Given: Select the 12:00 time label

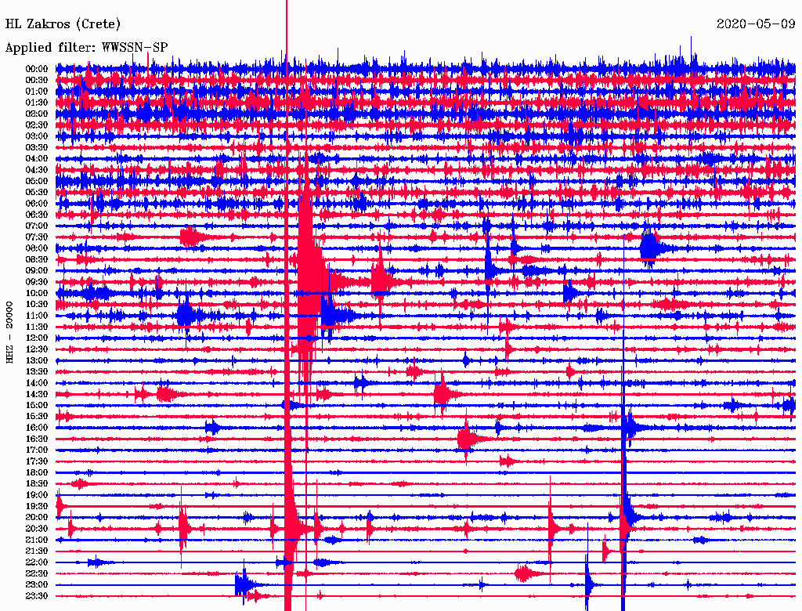Looking at the screenshot, I should [37, 338].
